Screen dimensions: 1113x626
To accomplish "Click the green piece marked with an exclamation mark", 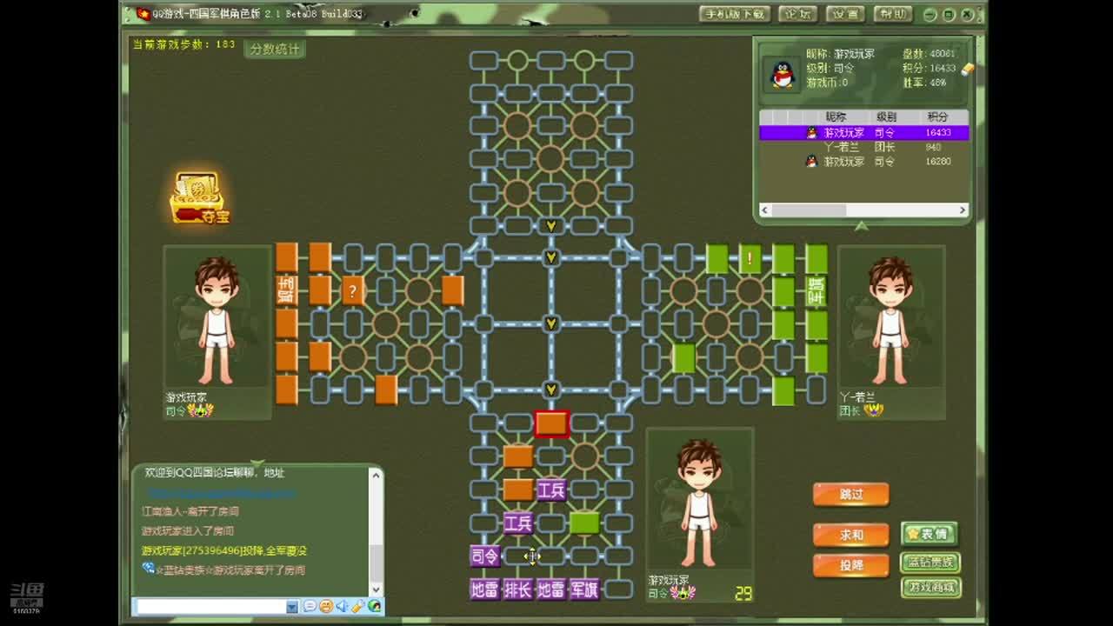I will click(x=750, y=258).
